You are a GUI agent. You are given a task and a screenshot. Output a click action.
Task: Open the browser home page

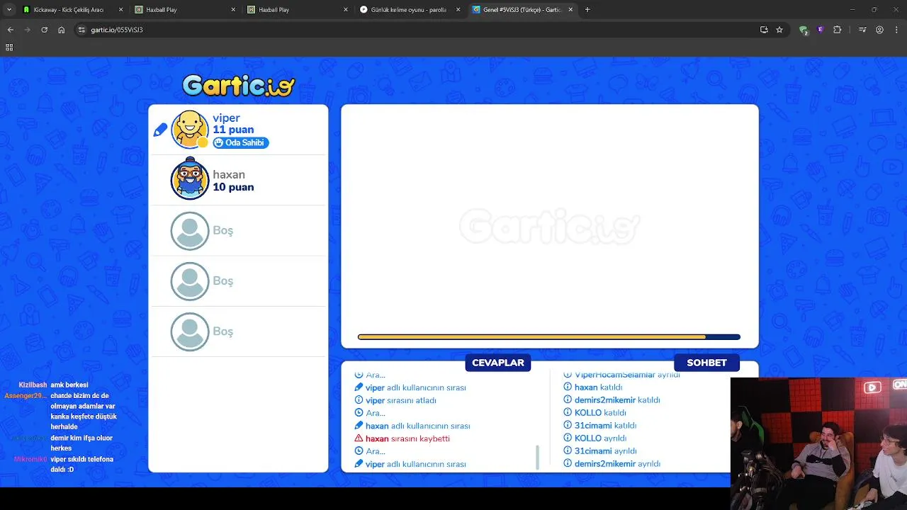[61, 30]
